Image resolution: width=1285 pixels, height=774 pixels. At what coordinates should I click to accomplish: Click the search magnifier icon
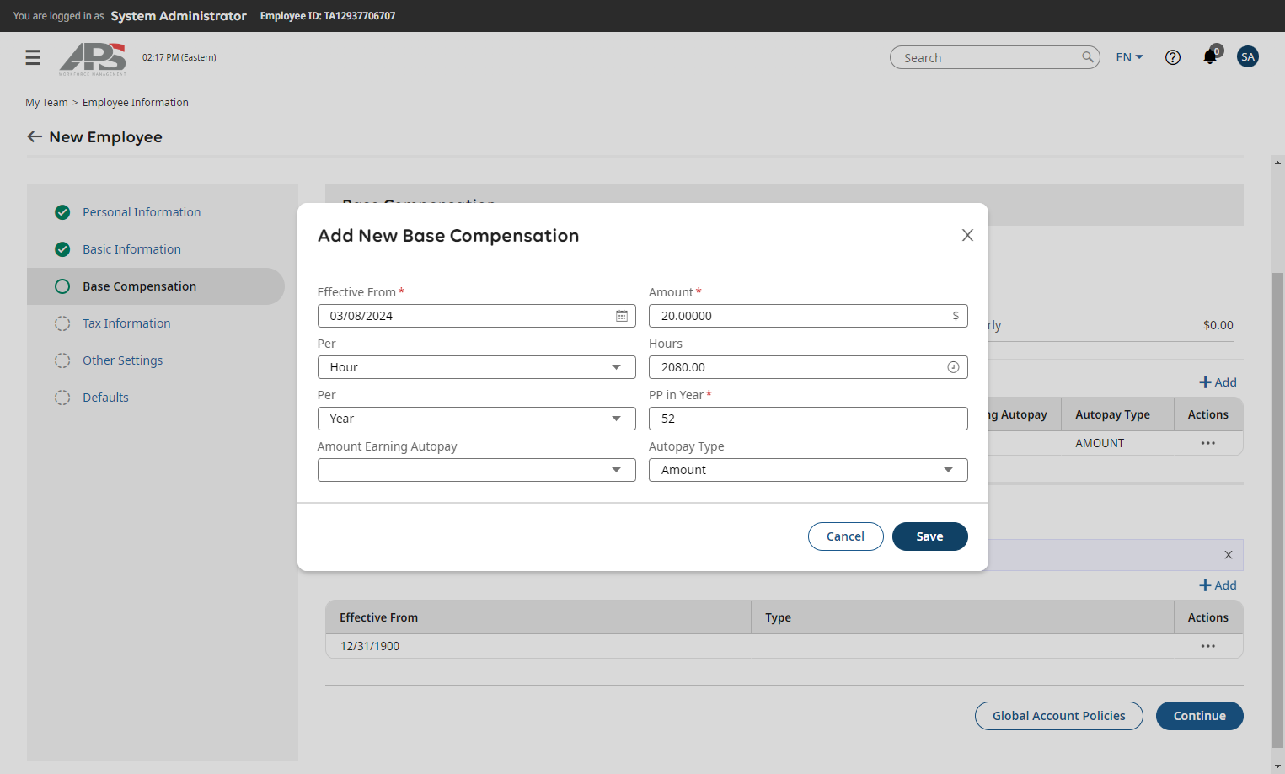[x=1088, y=57]
